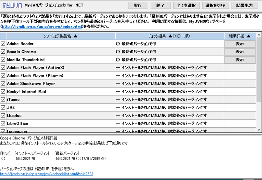Toggle the Lhaplus checkbox
This screenshot has height=180, width=262.
pyautogui.click(x=3, y=116)
